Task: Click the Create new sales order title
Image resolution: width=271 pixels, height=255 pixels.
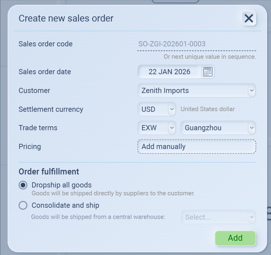Action: point(66,18)
